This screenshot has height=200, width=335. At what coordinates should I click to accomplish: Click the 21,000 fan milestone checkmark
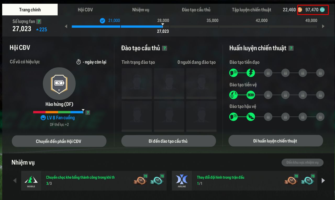(x=102, y=21)
